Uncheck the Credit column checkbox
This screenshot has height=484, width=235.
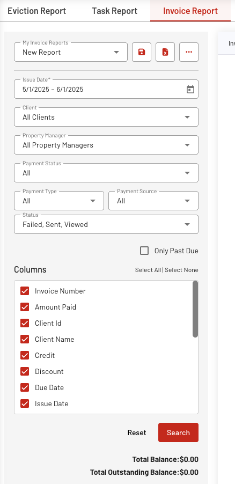click(x=25, y=355)
